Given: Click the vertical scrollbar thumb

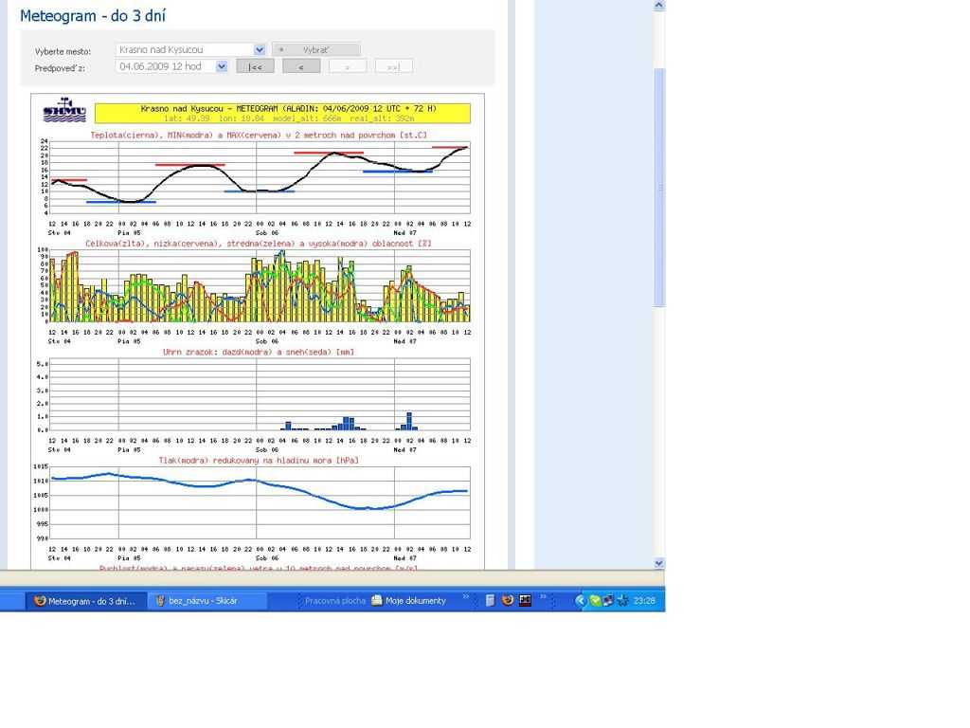Looking at the screenshot, I should [x=659, y=187].
